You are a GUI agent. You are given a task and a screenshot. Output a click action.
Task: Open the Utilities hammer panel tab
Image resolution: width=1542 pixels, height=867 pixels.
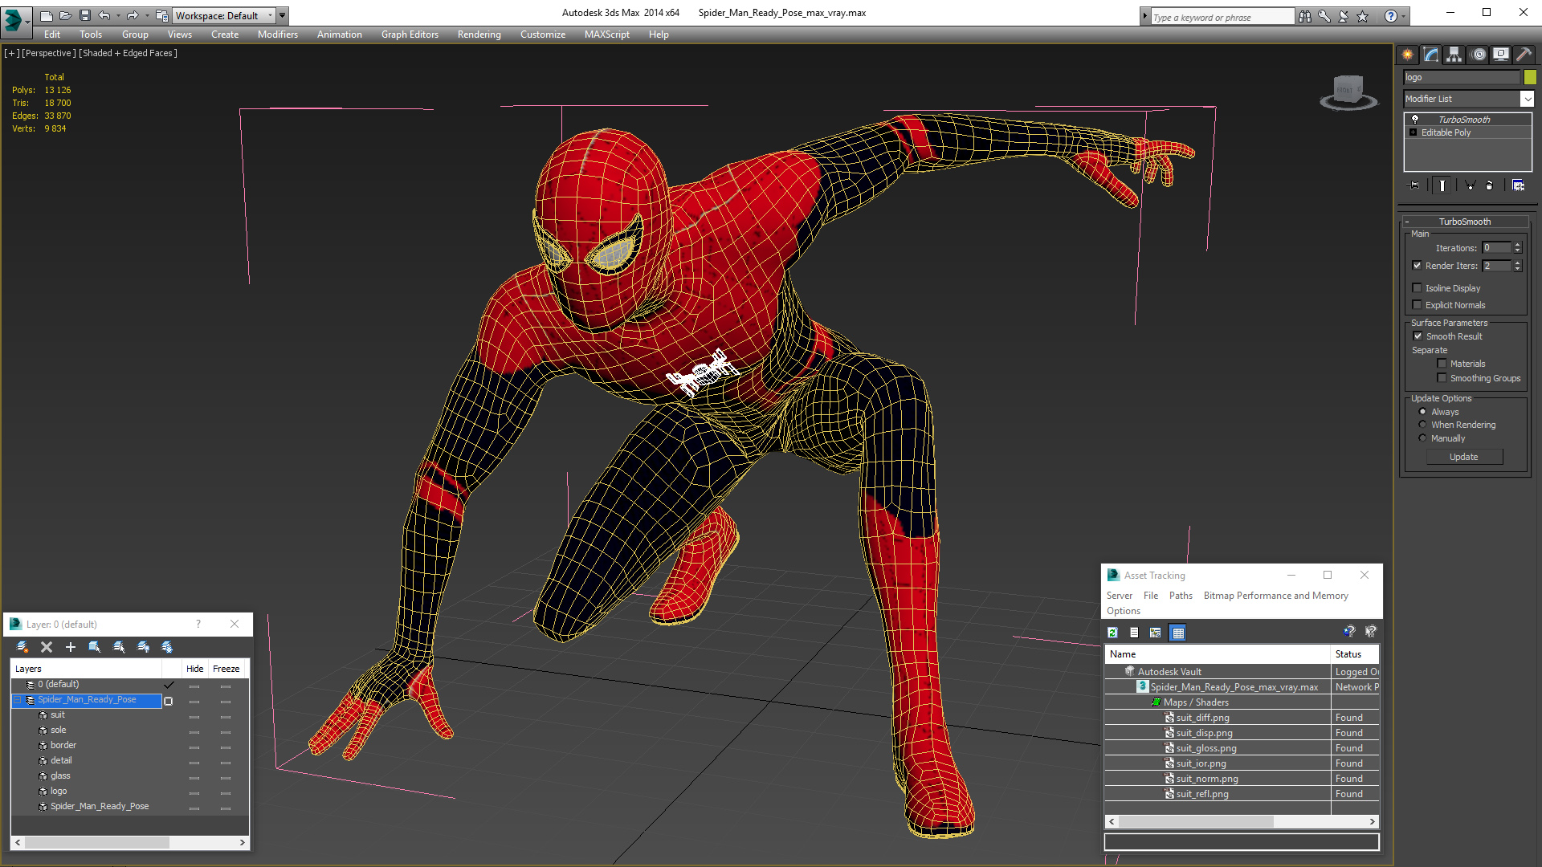tap(1524, 55)
